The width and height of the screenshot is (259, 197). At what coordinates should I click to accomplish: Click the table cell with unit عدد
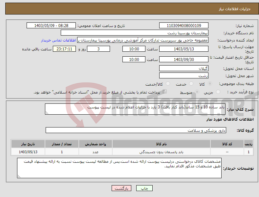coord(96,152)
